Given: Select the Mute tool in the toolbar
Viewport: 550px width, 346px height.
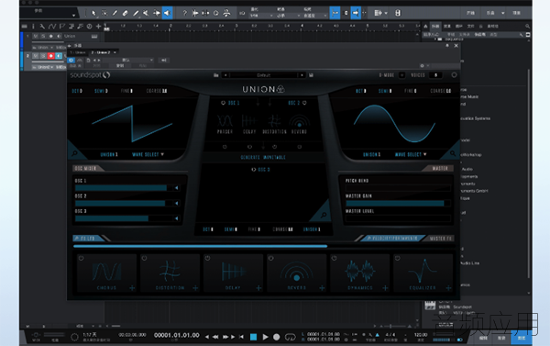Looking at the screenshot, I should 146,14.
